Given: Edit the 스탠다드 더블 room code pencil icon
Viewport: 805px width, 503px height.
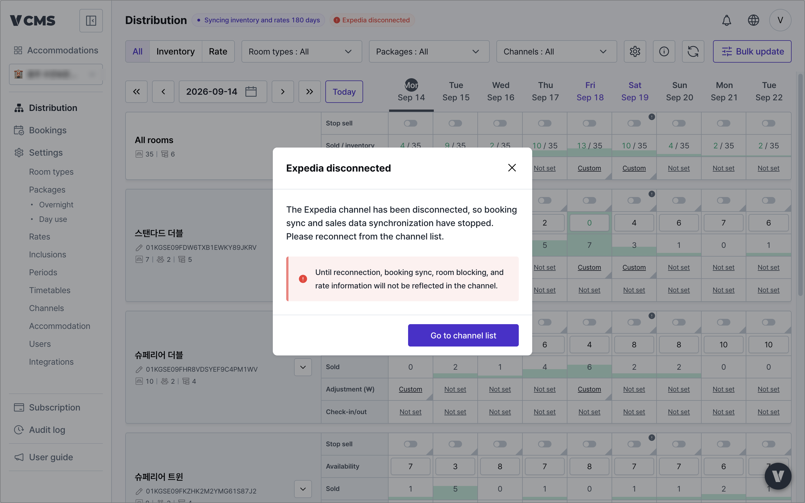Looking at the screenshot, I should pyautogui.click(x=139, y=248).
